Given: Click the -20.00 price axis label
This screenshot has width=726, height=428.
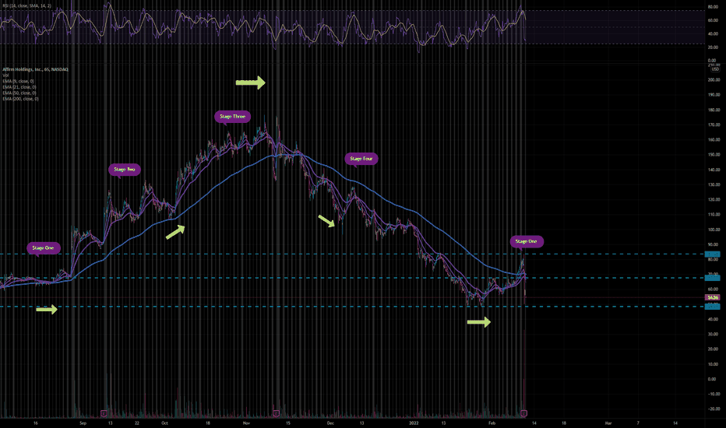Looking at the screenshot, I should tap(714, 409).
